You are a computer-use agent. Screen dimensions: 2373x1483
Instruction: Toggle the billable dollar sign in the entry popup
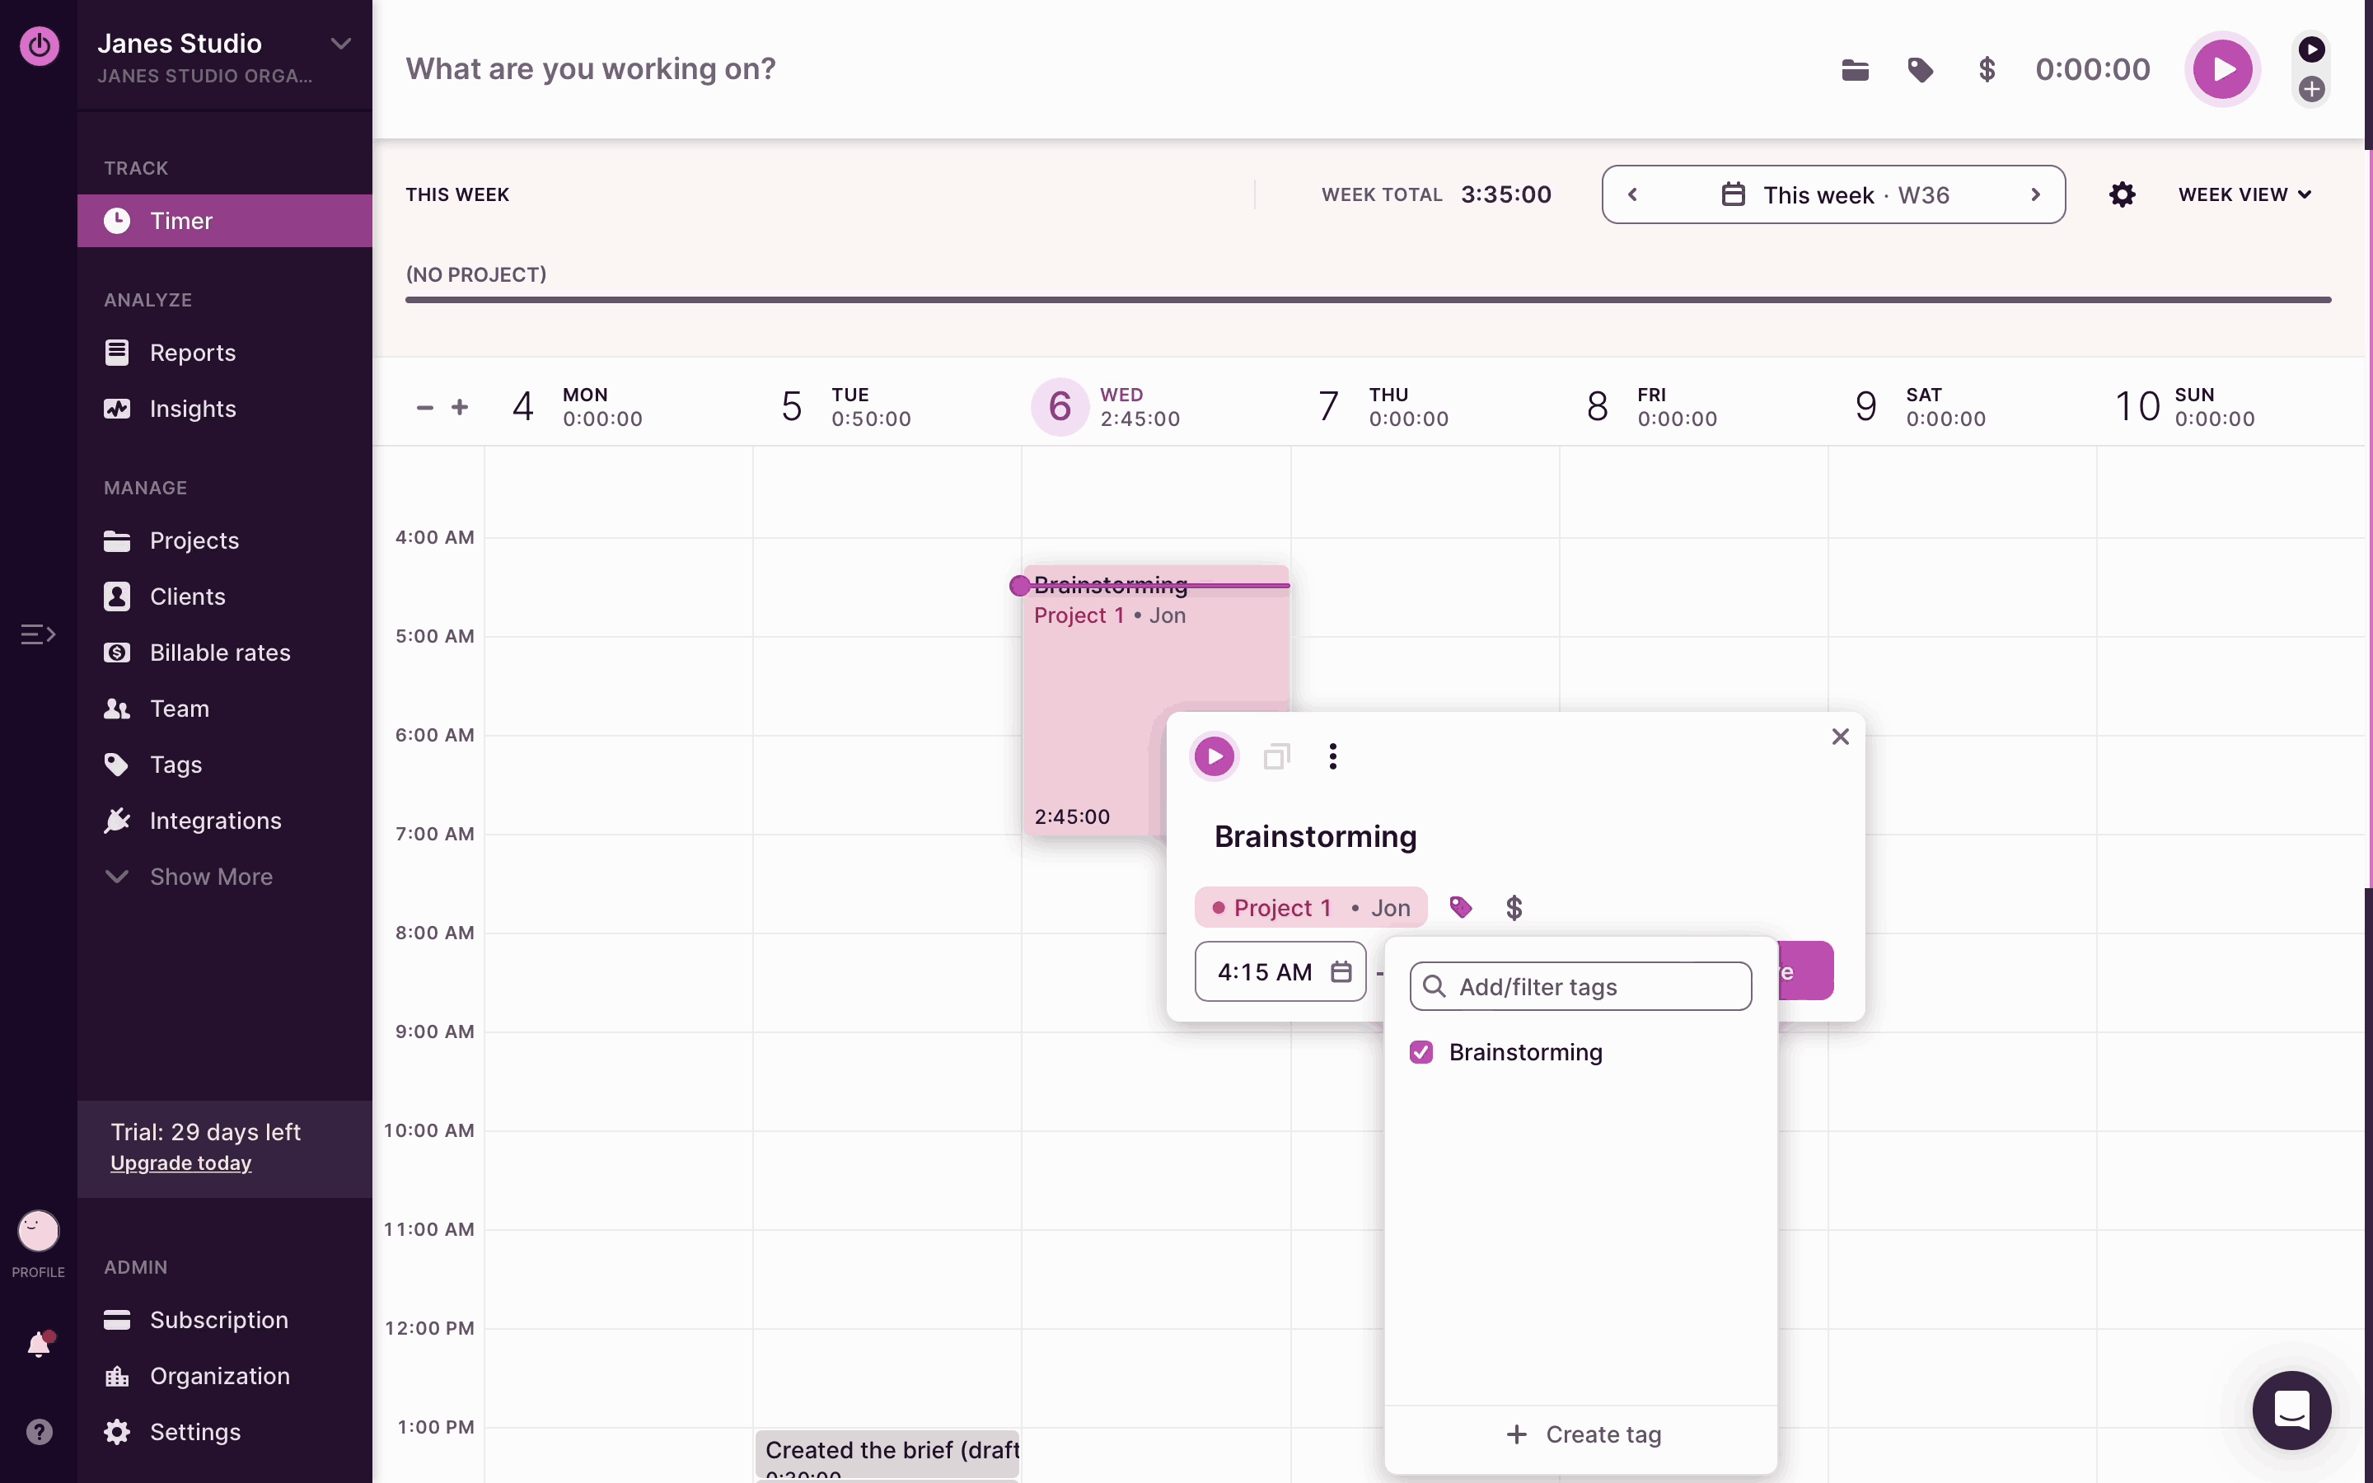[x=1514, y=907]
